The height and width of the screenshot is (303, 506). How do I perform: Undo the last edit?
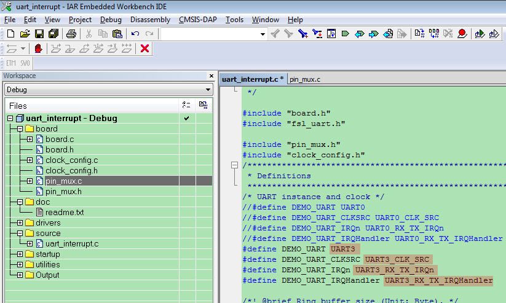(x=135, y=34)
